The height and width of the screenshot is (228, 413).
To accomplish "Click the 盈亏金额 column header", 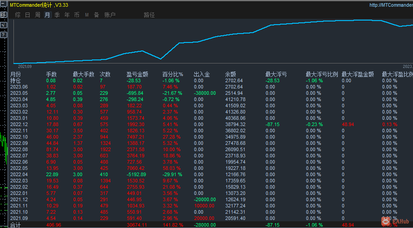I will point(137,74).
